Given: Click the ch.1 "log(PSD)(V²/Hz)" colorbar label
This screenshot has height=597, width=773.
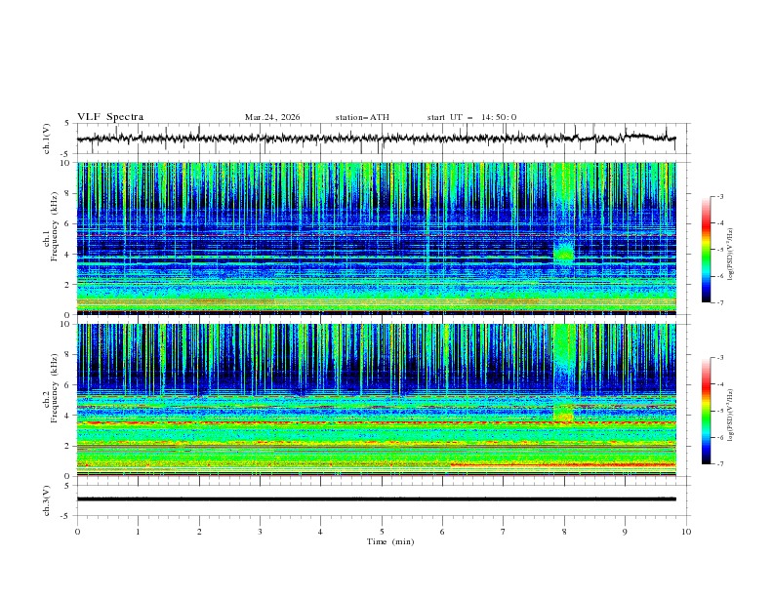Looking at the screenshot, I should click(731, 255).
